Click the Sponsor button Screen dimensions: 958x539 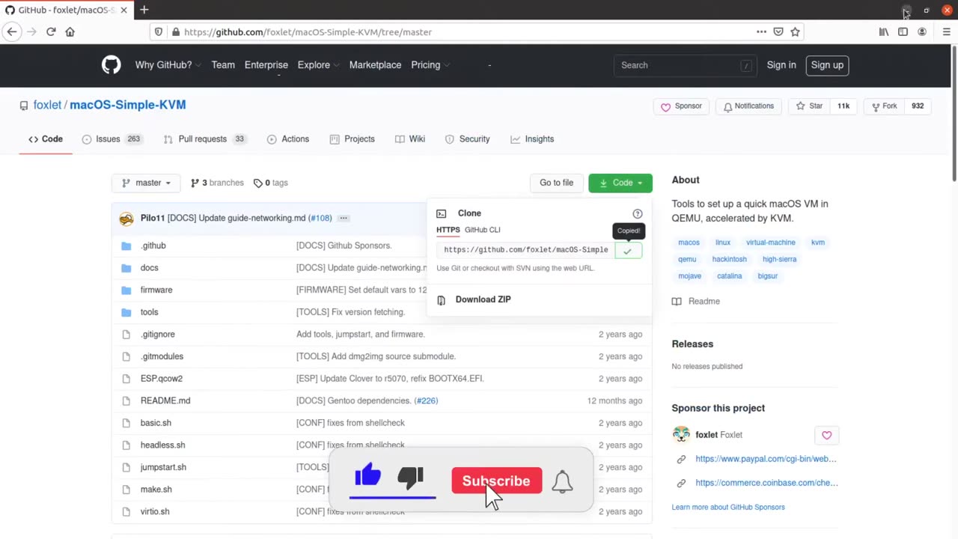(681, 106)
